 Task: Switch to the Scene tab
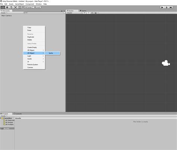click(x=72, y=11)
